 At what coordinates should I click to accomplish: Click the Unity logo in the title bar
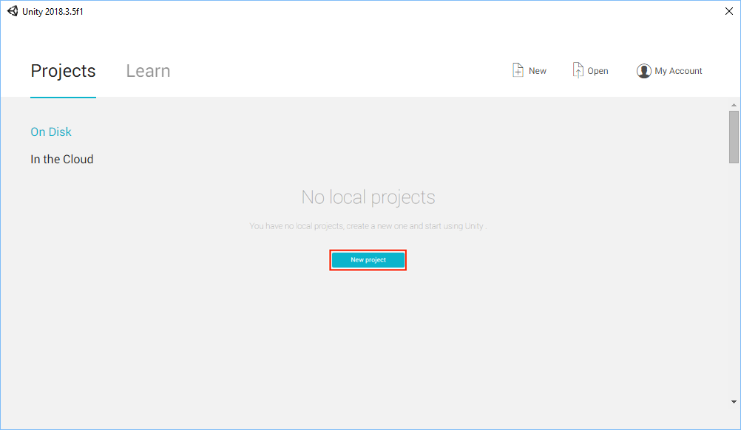coord(13,10)
